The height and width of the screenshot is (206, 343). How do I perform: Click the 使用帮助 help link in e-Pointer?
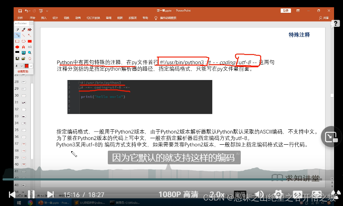tap(23, 72)
